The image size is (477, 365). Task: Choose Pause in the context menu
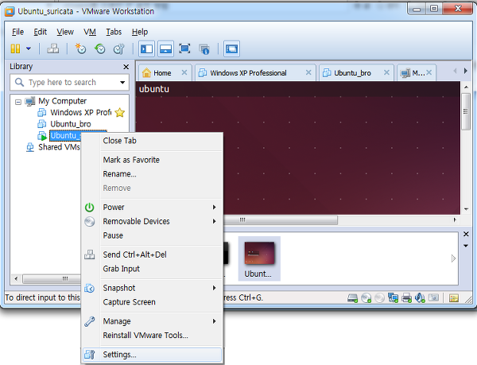tap(152, 235)
